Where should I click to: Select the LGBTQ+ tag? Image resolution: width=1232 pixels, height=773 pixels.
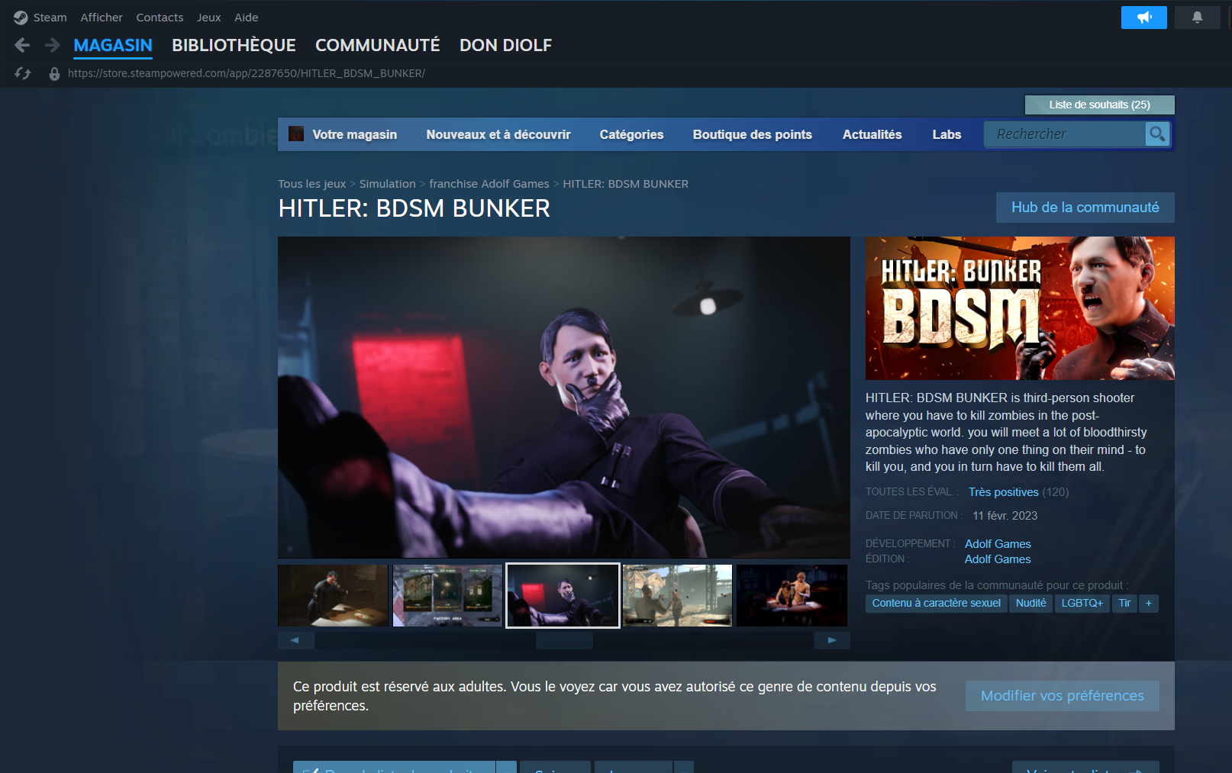[x=1082, y=604]
